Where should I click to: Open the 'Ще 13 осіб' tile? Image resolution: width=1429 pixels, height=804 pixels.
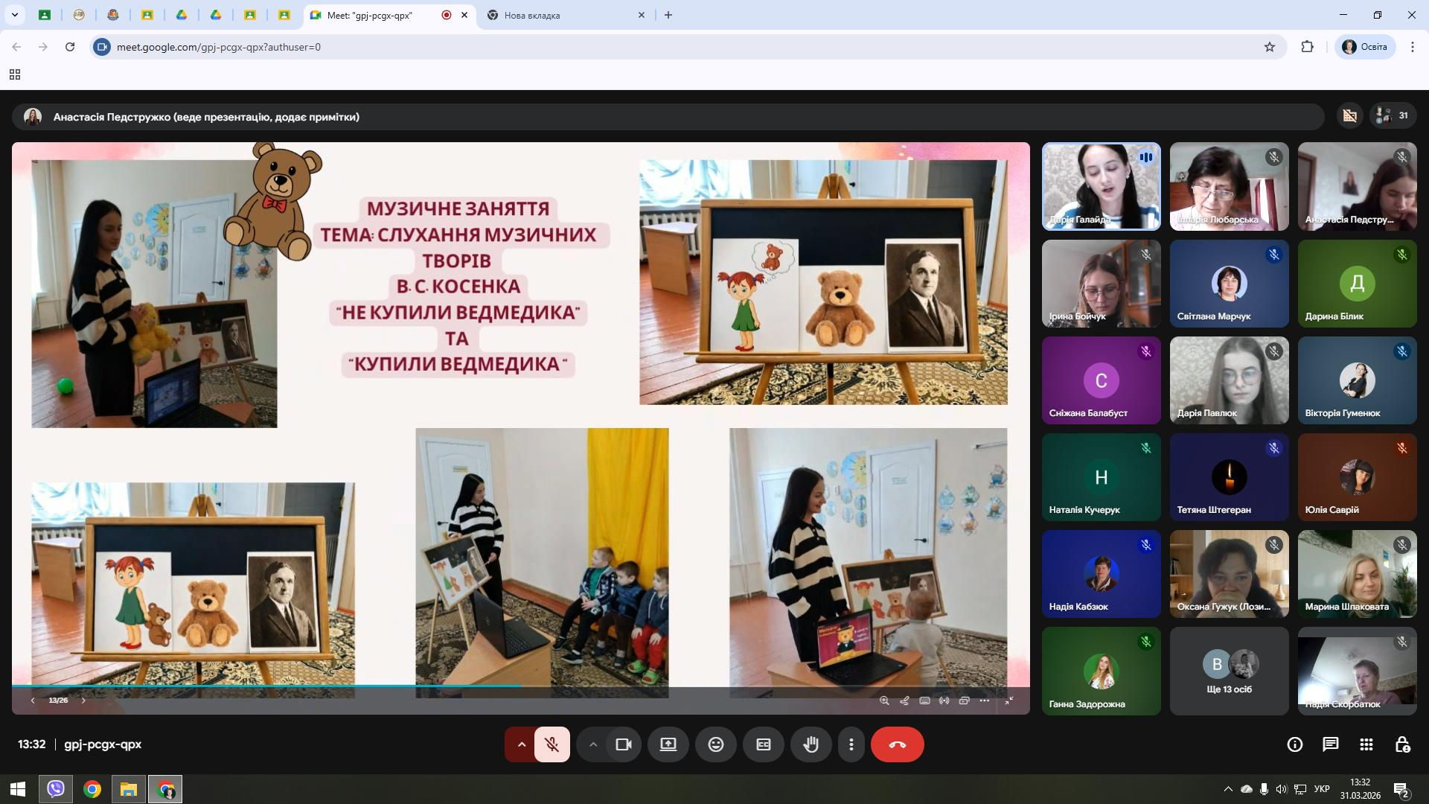(1230, 671)
